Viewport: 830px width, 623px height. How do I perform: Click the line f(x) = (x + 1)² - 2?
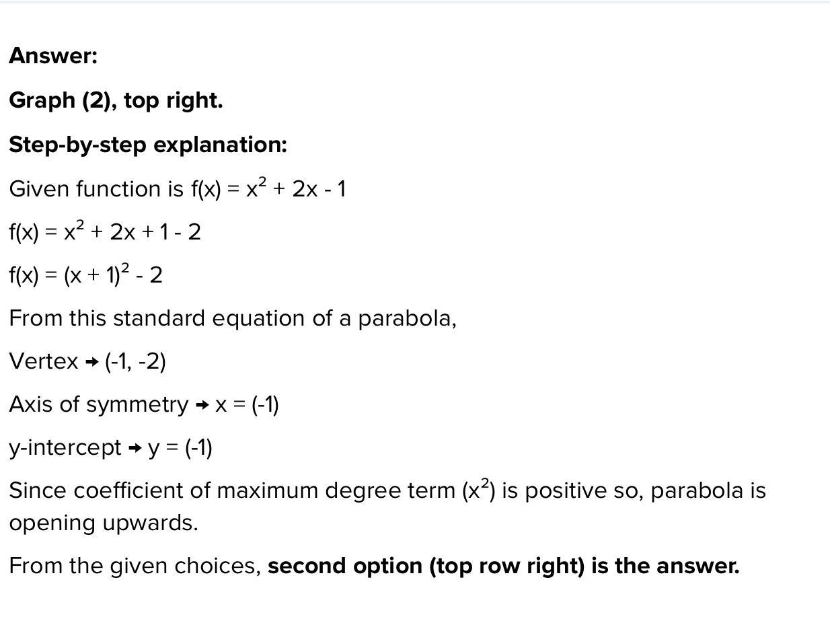(85, 274)
